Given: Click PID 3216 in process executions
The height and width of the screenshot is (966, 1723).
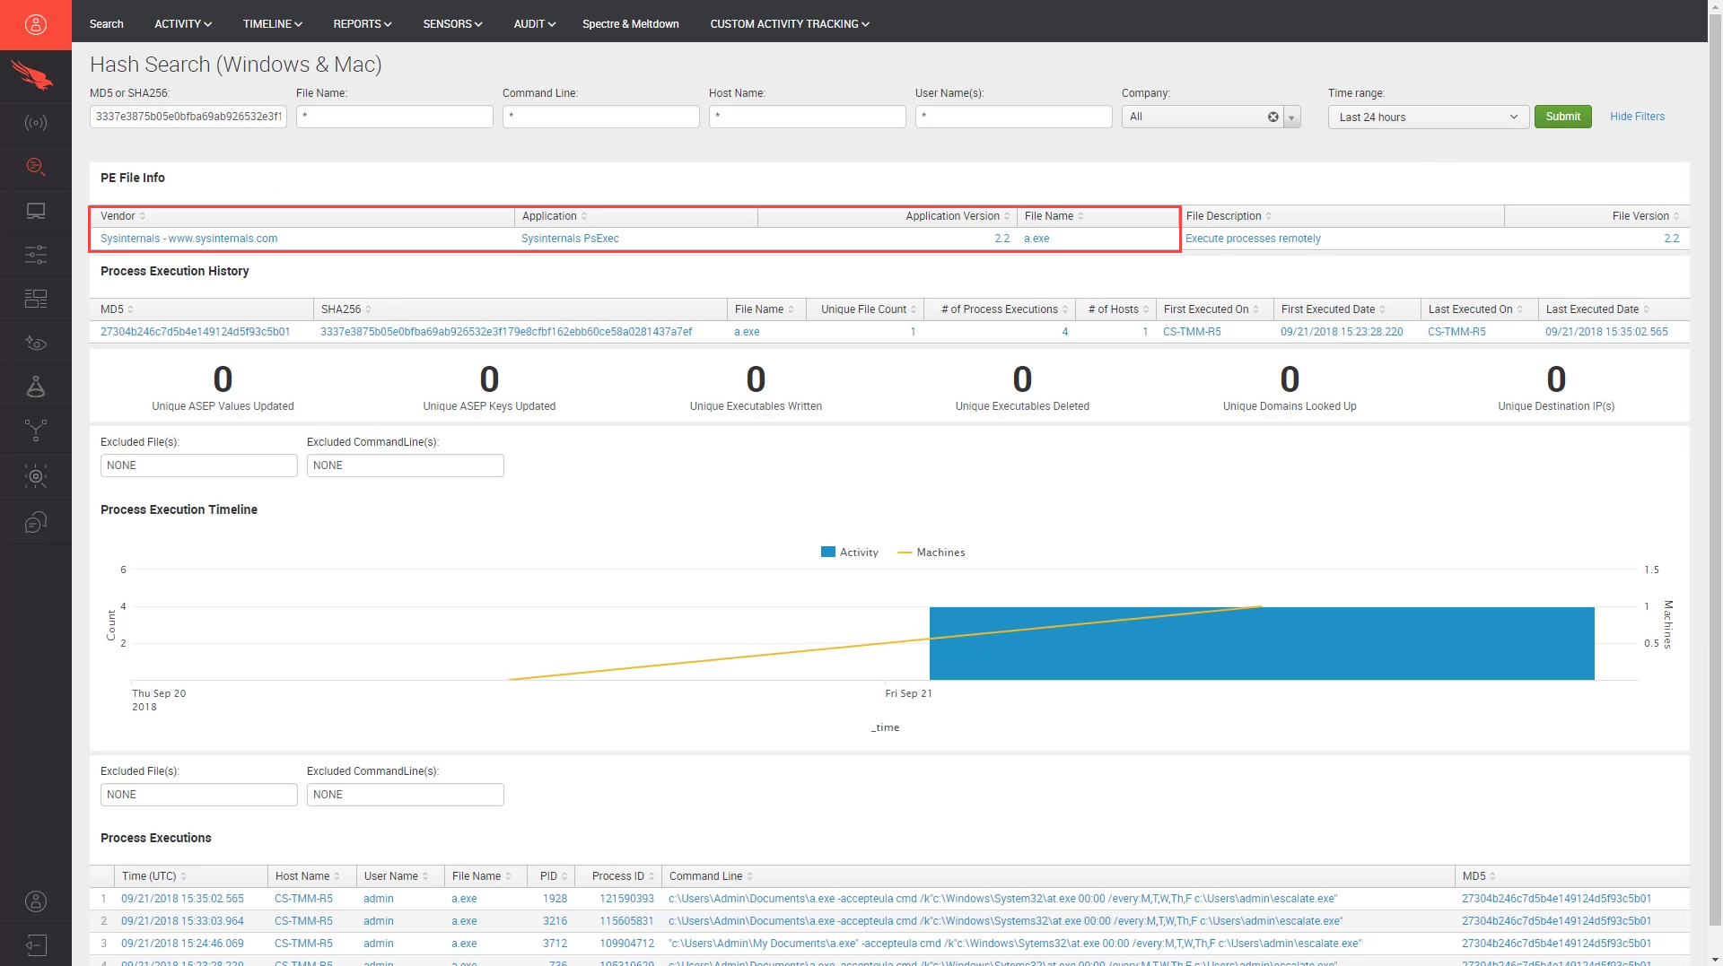Looking at the screenshot, I should click(x=555, y=921).
